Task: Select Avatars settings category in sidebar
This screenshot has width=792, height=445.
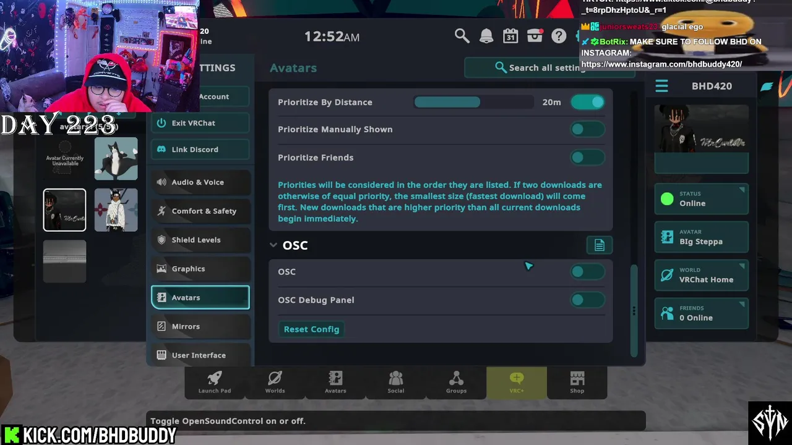Action: click(200, 297)
